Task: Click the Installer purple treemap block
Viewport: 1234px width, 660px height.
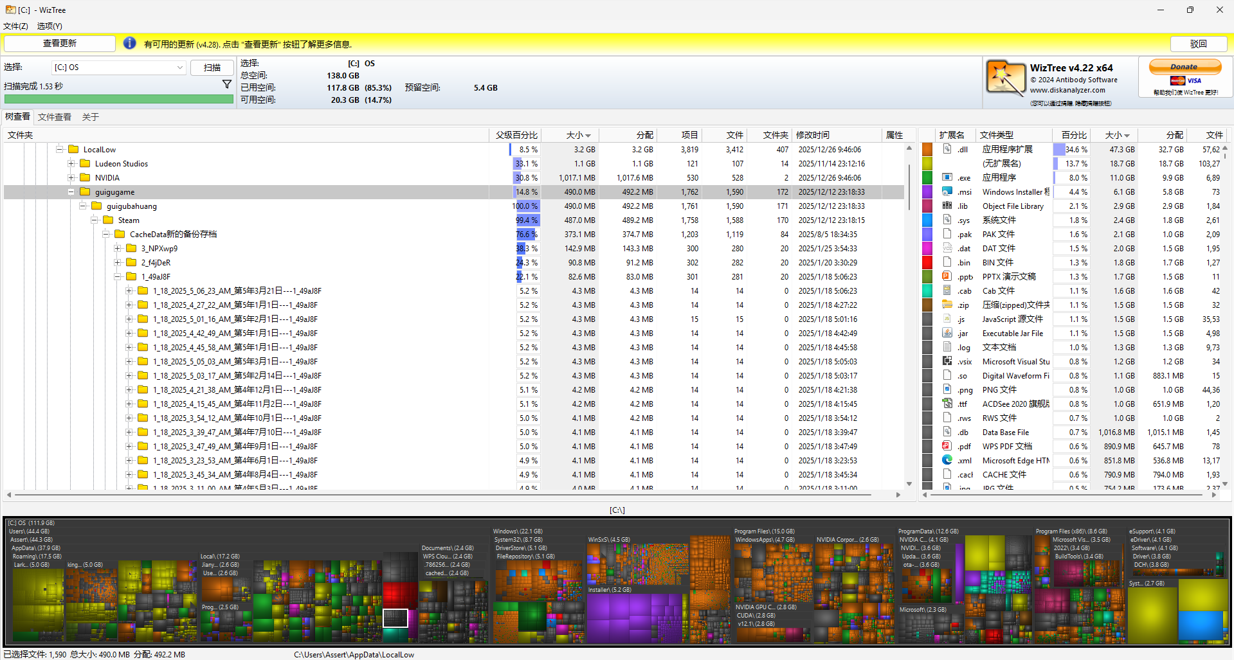Action: (633, 618)
